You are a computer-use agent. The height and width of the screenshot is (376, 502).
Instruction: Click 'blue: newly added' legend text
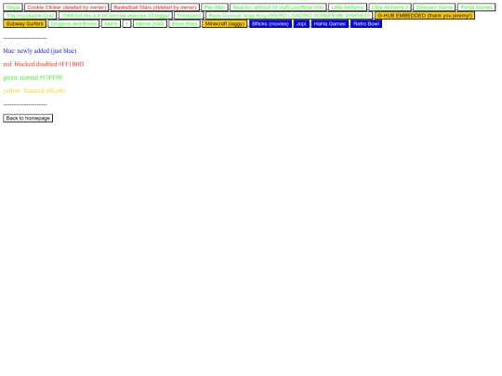[40, 51]
